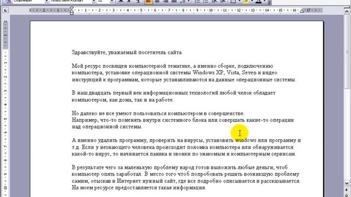
Task: Click the line starting 'В наш двадцать первый век'
Action: coord(173,93)
